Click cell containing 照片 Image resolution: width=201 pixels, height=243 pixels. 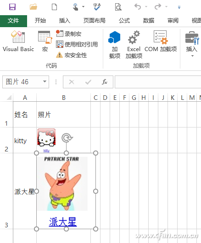[x=63, y=115]
